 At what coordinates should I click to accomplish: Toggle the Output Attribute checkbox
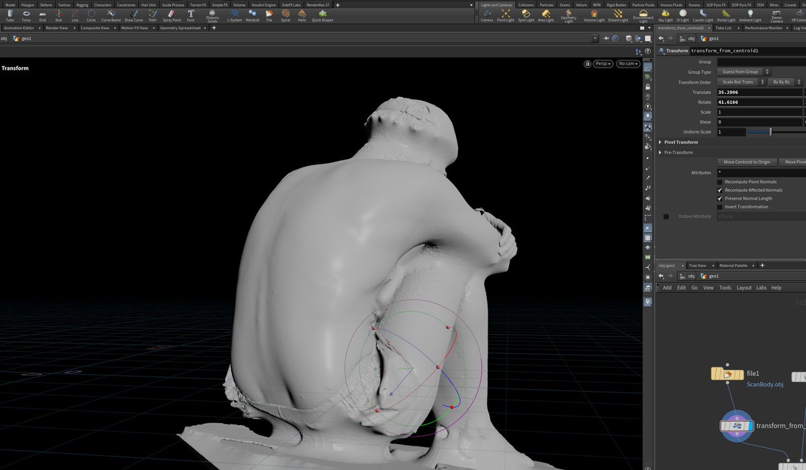pyautogui.click(x=666, y=217)
